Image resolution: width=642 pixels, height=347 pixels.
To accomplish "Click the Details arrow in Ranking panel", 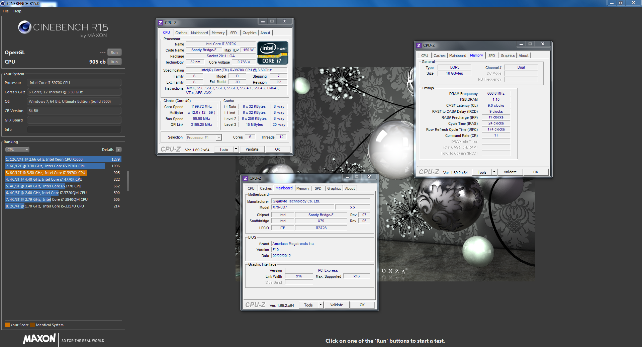I will click(x=119, y=150).
